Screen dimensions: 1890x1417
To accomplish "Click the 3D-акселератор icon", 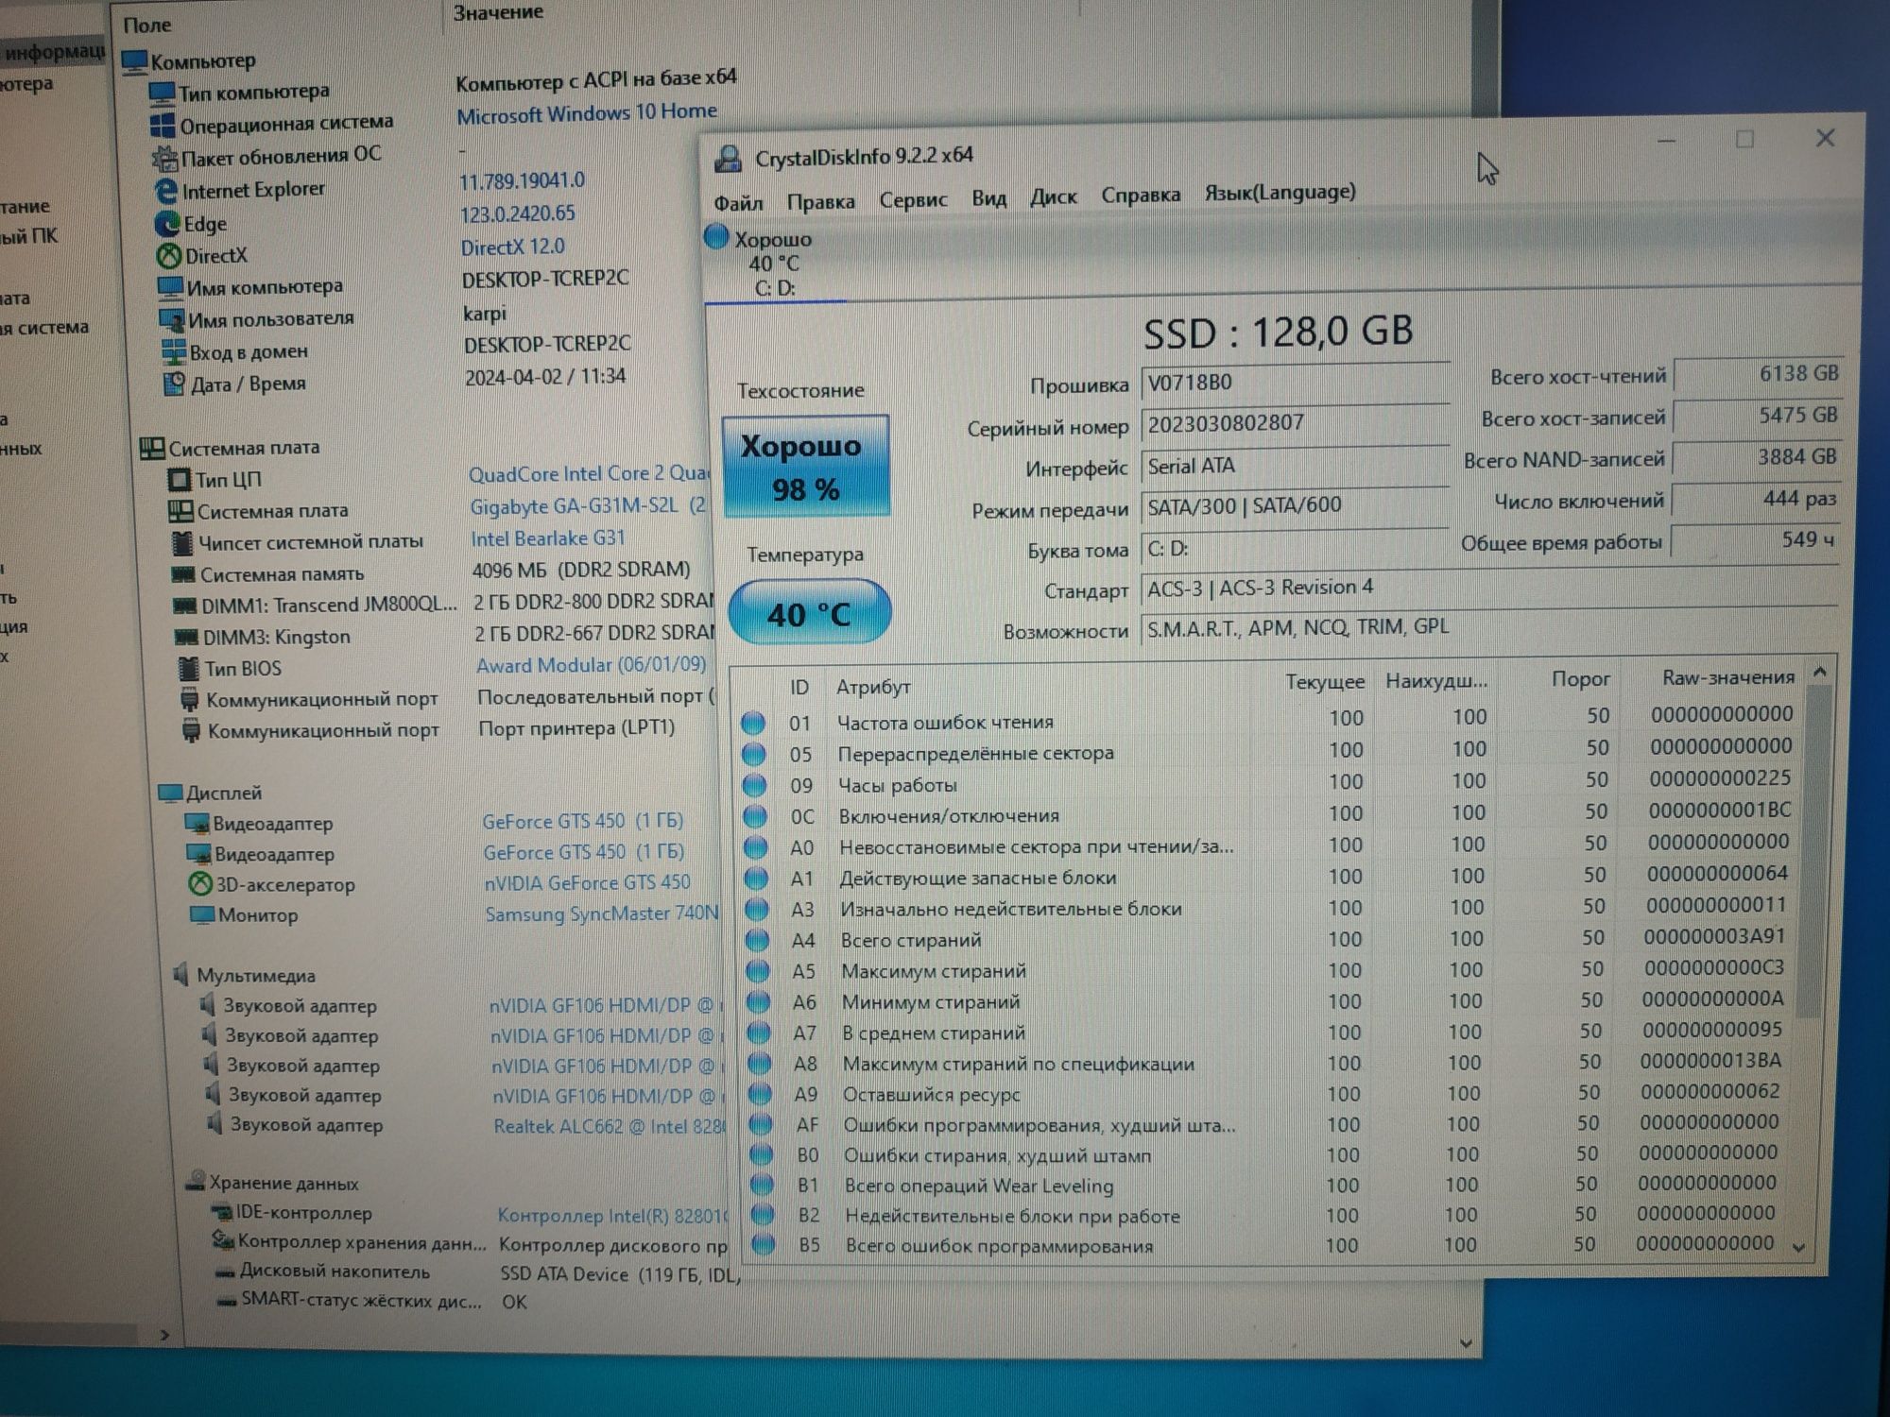I will tap(199, 884).
